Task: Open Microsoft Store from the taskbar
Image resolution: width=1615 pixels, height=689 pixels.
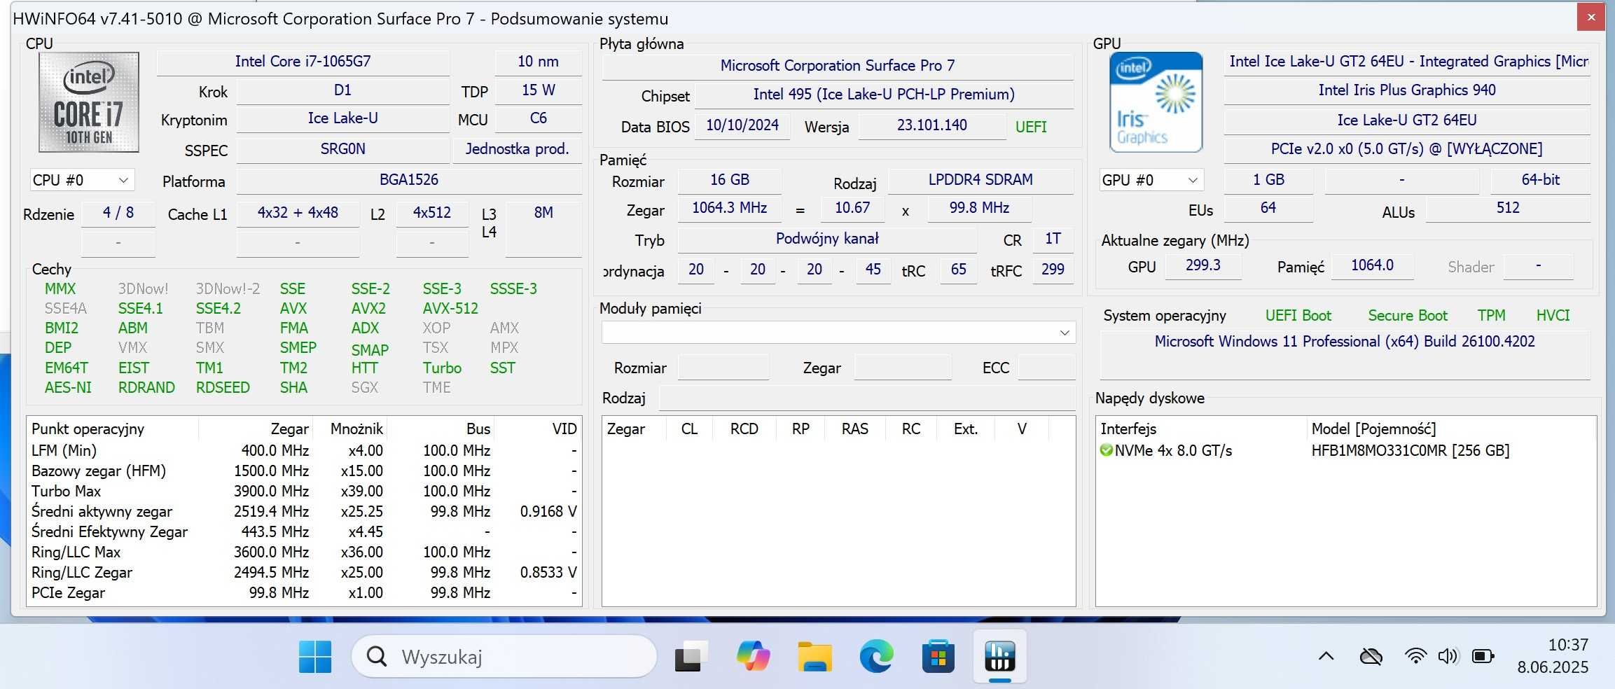Action: [938, 656]
